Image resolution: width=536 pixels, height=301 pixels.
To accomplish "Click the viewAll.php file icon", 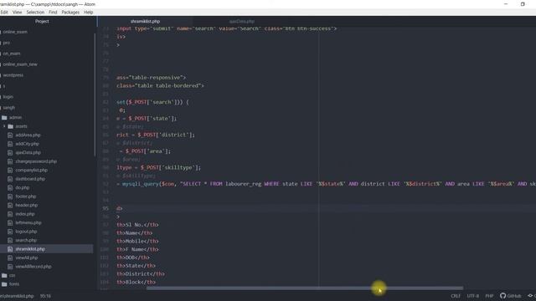I will (10, 258).
